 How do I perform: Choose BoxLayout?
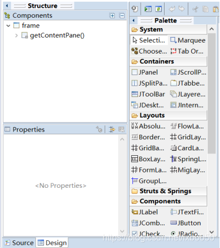point(149,159)
